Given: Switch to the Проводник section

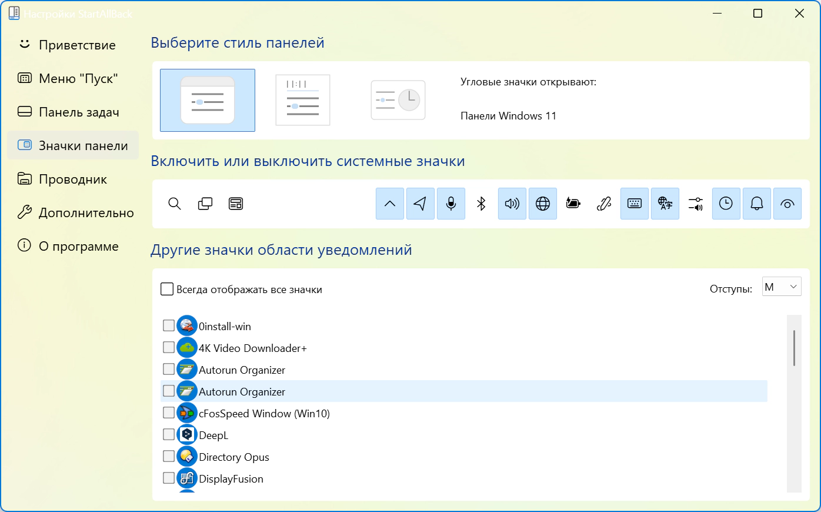Looking at the screenshot, I should (x=73, y=179).
